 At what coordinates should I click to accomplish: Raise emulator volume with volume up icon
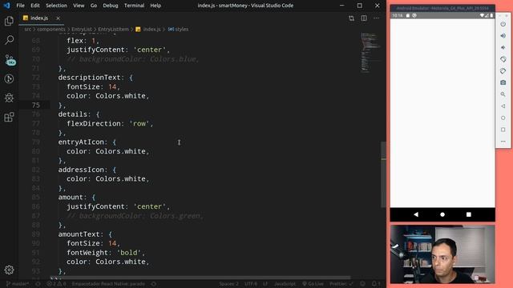pos(503,36)
